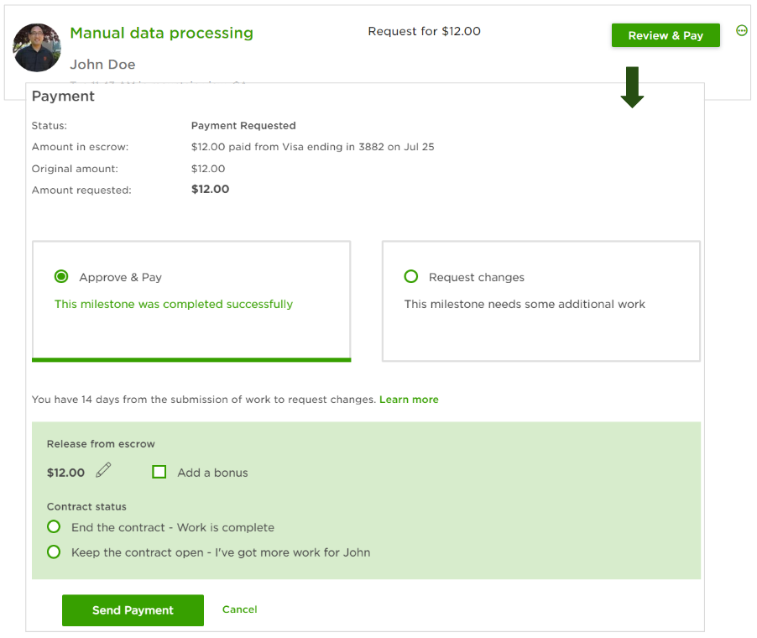The height and width of the screenshot is (638, 757).
Task: Click the Payment heading
Action: coord(63,97)
